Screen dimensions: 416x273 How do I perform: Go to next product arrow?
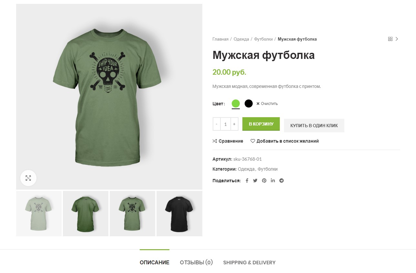[397, 39]
